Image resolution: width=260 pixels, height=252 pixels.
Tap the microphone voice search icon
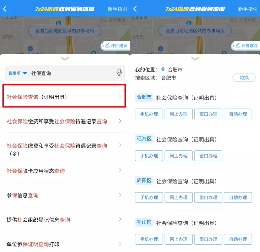(x=119, y=72)
